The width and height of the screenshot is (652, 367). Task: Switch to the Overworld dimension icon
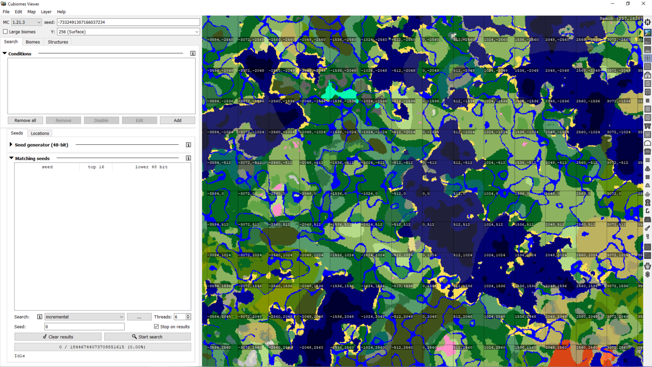coord(648,32)
